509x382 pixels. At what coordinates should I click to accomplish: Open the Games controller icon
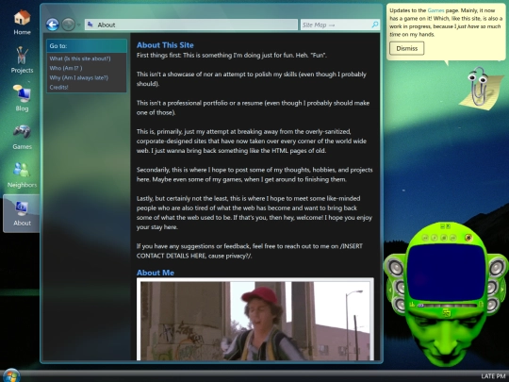pyautogui.click(x=22, y=137)
